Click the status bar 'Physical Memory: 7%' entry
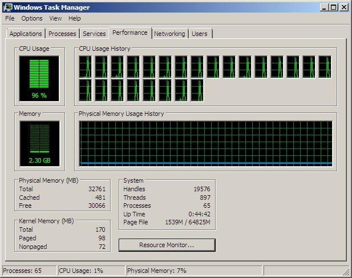 [x=195, y=271]
